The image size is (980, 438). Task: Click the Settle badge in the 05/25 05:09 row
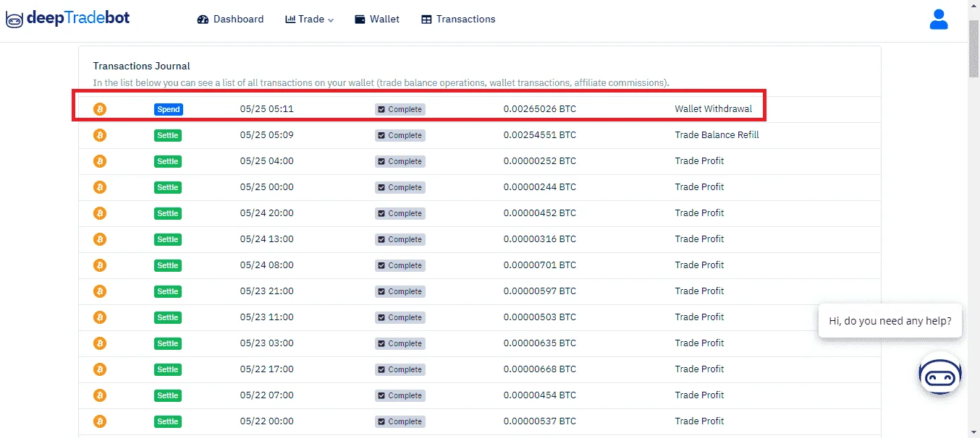168,136
